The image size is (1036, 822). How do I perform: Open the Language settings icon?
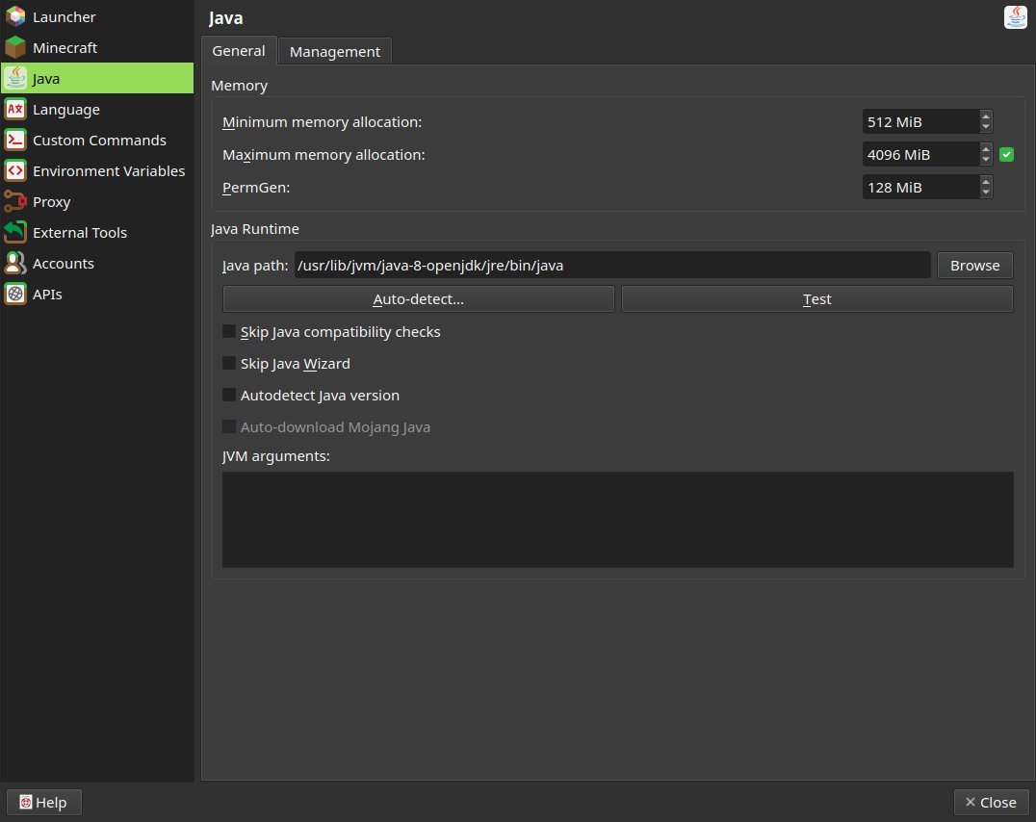[x=15, y=109]
